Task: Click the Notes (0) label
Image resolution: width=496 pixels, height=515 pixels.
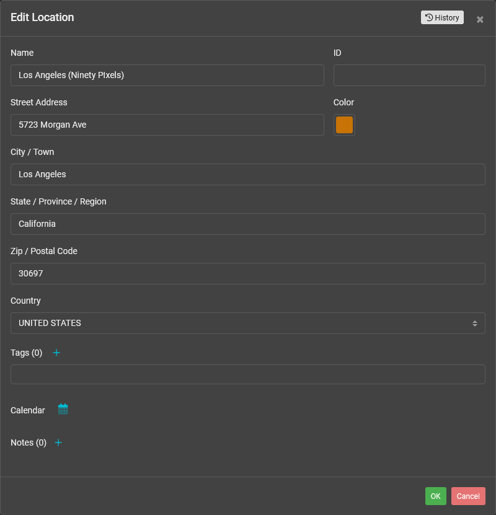Action: [x=29, y=442]
